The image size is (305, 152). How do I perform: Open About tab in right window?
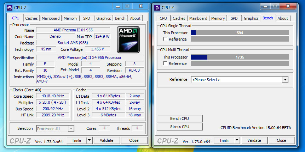(283, 18)
